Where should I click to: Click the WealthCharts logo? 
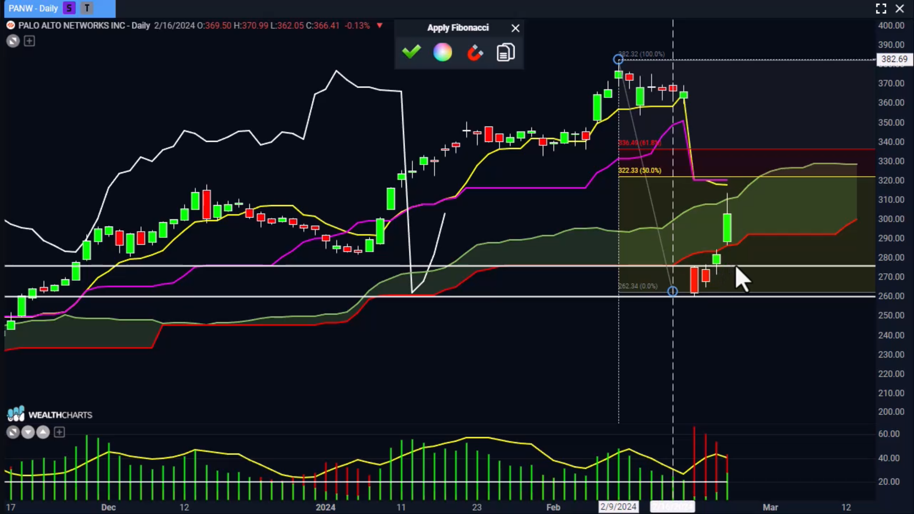tap(50, 415)
